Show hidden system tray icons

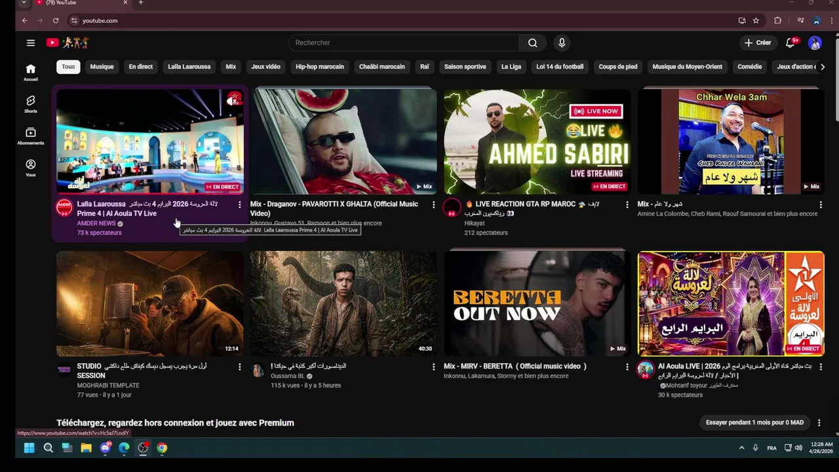741,448
